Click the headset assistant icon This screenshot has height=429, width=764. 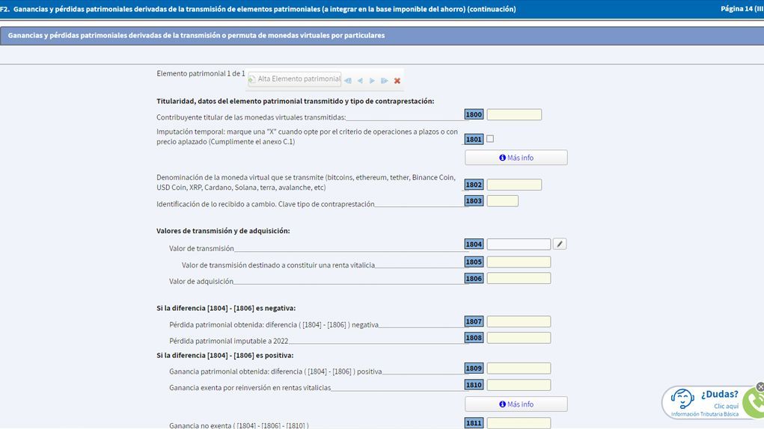pos(682,399)
